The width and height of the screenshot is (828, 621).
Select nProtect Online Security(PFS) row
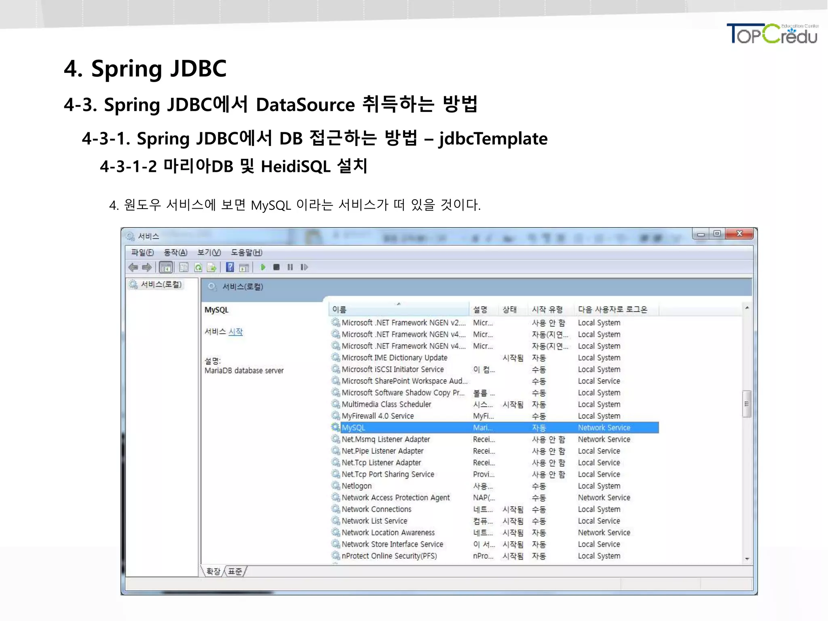495,556
